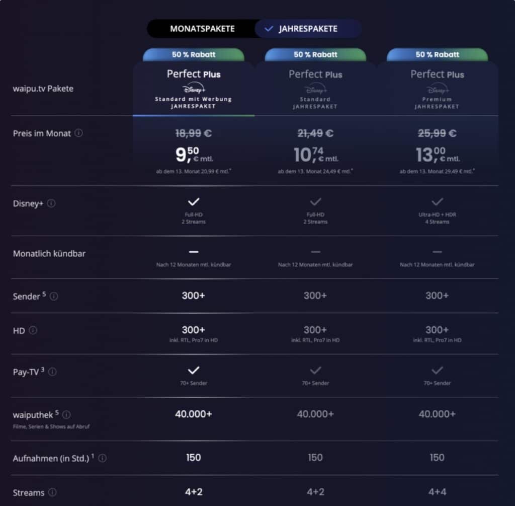Show Pay-TV info tooltip icon
The image size is (515, 506).
click(52, 372)
